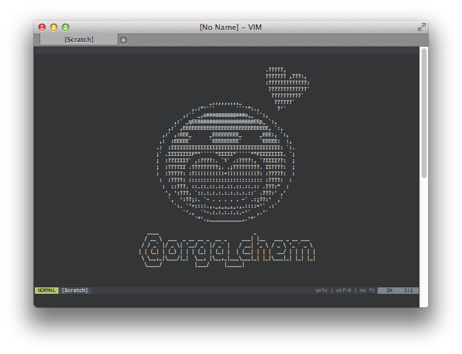
Task: Click the vertical scrollbar thumb
Action: (x=424, y=113)
